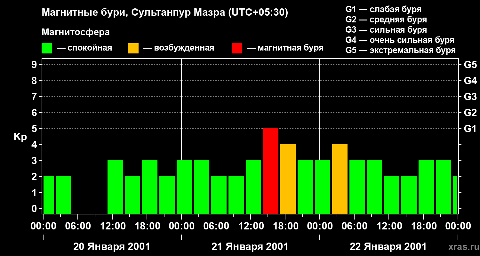
Task: Click green bar above 18:00 on 20 Января
Action: point(150,187)
